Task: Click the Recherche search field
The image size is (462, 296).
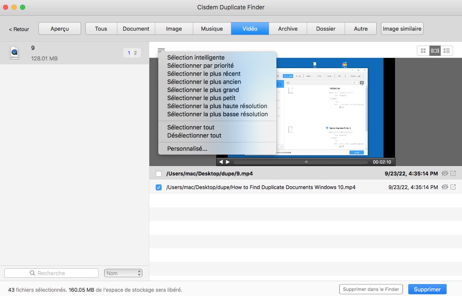Action: coord(51,273)
